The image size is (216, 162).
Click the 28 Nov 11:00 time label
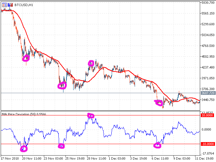[x=97, y=158]
